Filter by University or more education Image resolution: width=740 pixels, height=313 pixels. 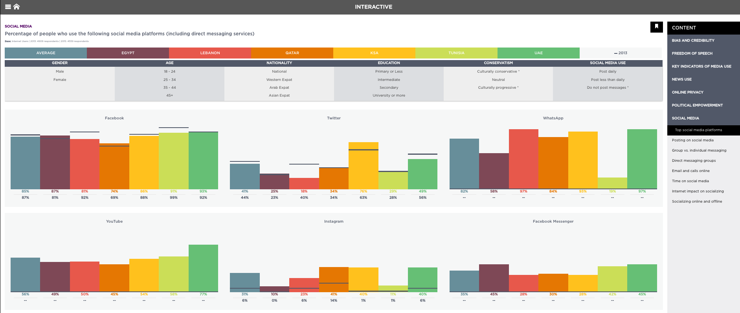[x=389, y=95]
